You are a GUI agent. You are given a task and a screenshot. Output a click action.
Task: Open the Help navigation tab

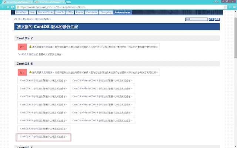(32, 12)
